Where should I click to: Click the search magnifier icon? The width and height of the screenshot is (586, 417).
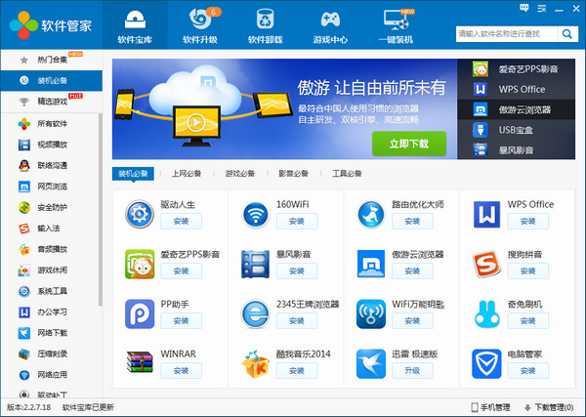point(566,33)
